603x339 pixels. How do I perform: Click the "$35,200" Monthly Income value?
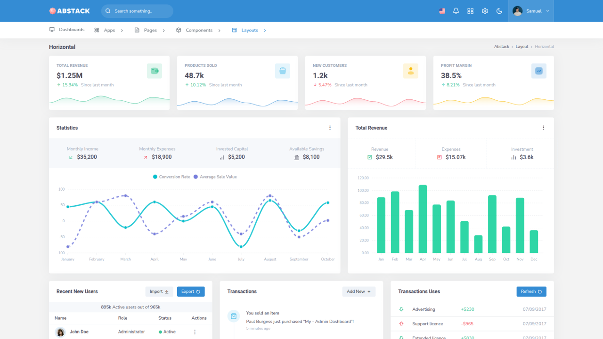point(87,157)
